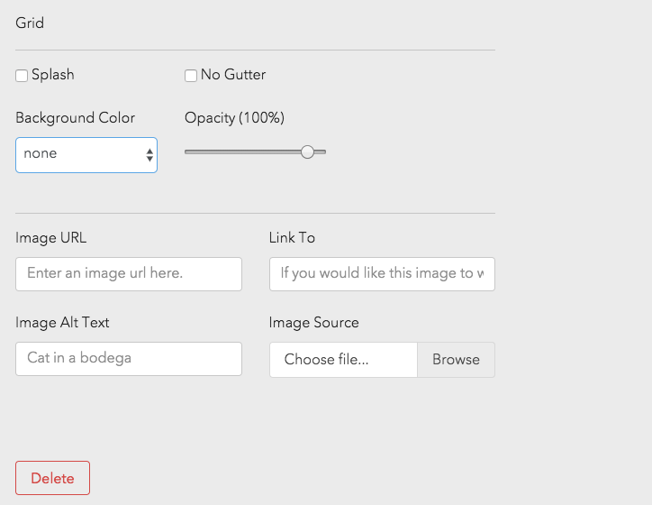Focus the Image Alt Text field
This screenshot has height=505, width=652.
(x=129, y=359)
